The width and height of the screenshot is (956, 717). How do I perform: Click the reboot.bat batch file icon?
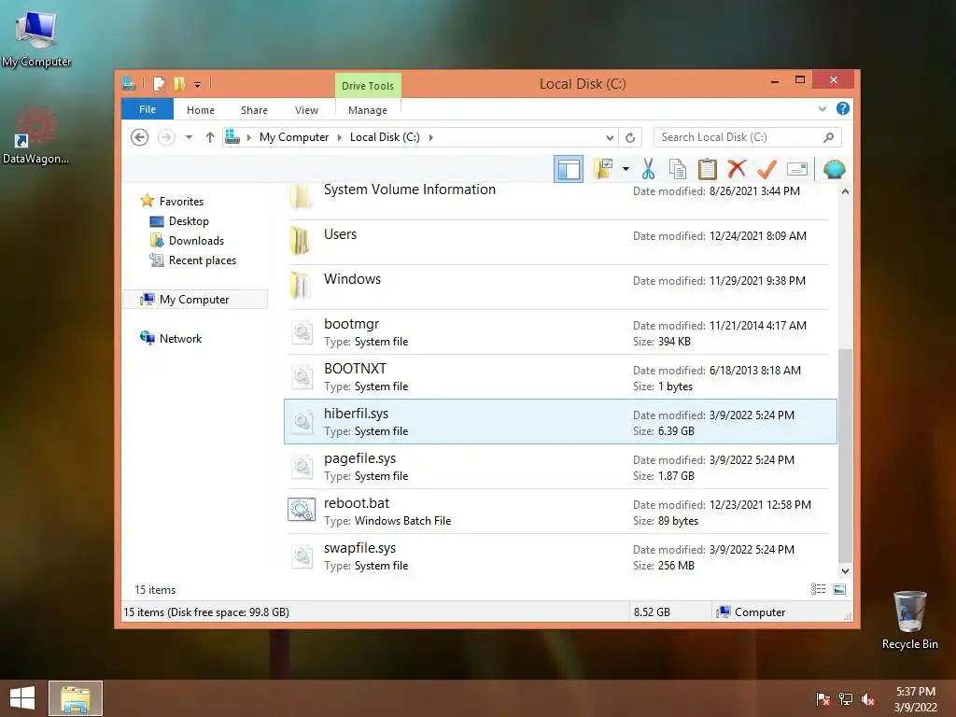pos(302,510)
